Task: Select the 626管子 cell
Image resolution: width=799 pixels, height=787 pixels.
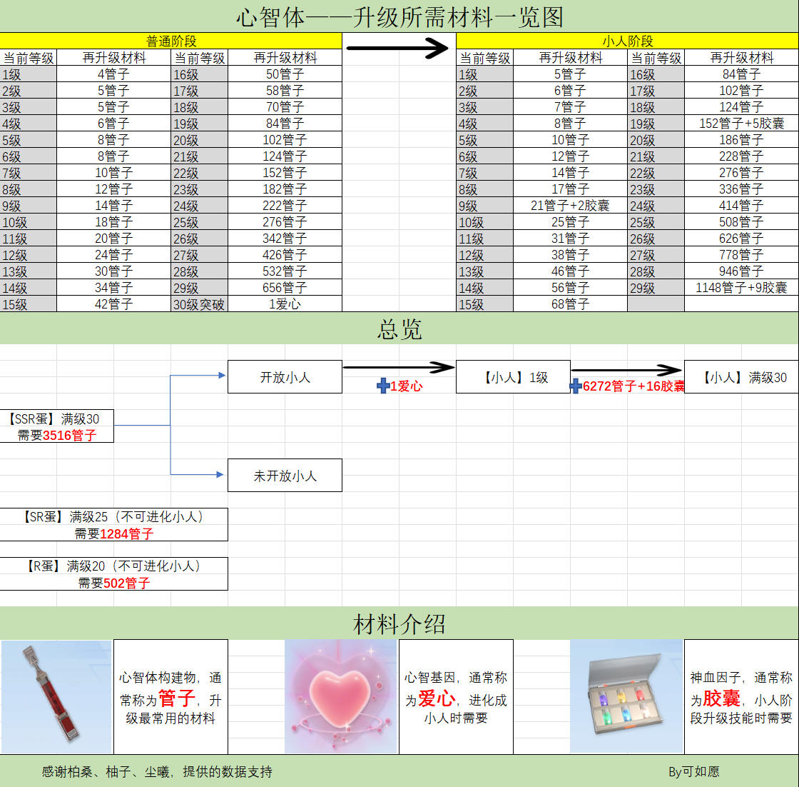Action: coord(741,239)
